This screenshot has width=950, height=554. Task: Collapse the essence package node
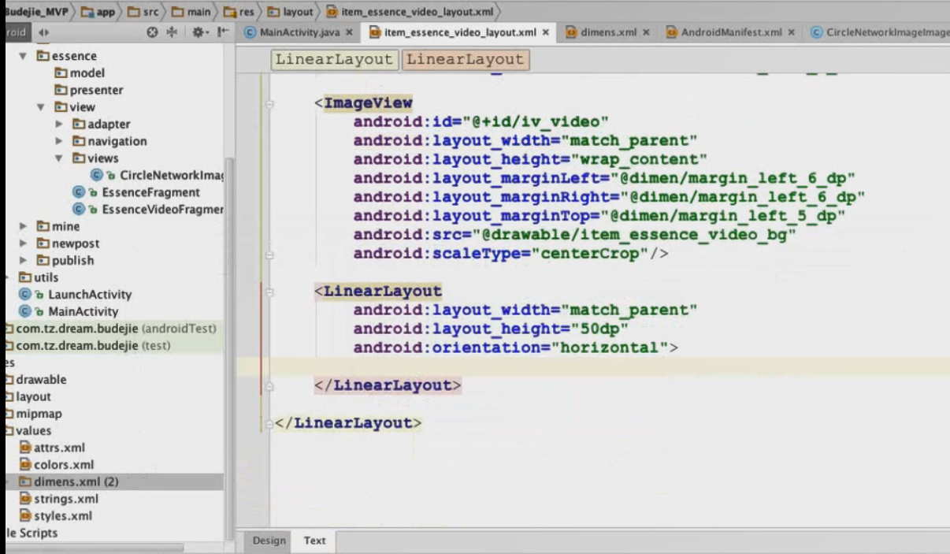(23, 56)
